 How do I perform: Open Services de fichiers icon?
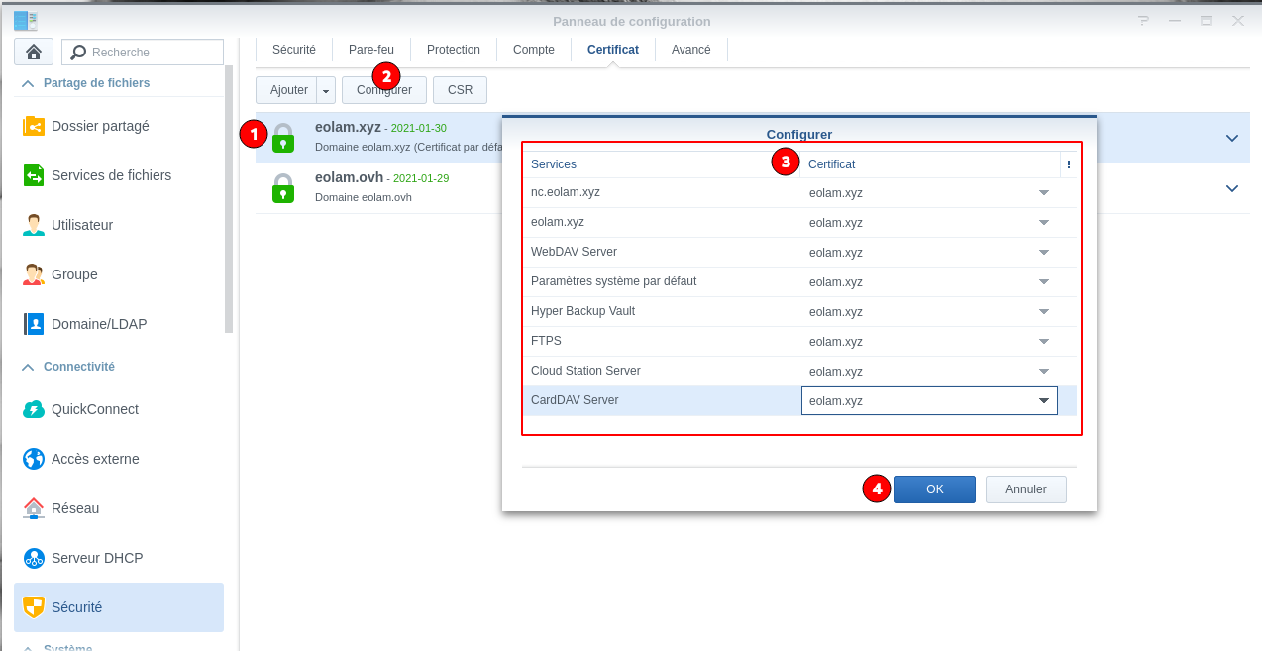pyautogui.click(x=34, y=175)
